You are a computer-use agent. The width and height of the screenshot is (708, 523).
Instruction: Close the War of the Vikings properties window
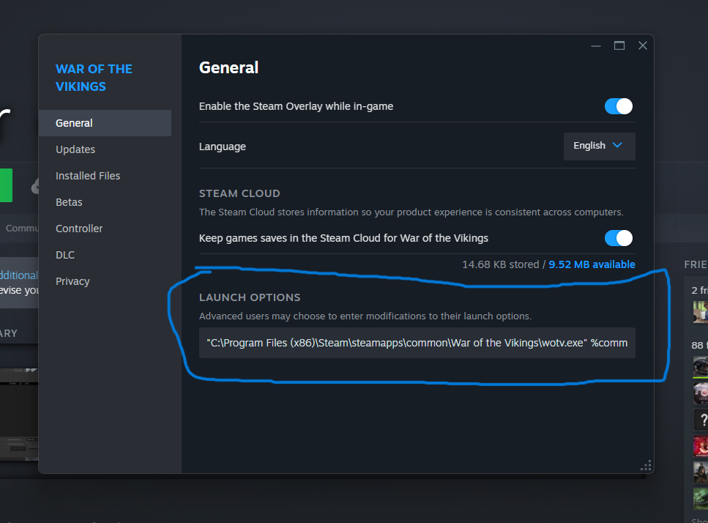point(642,45)
